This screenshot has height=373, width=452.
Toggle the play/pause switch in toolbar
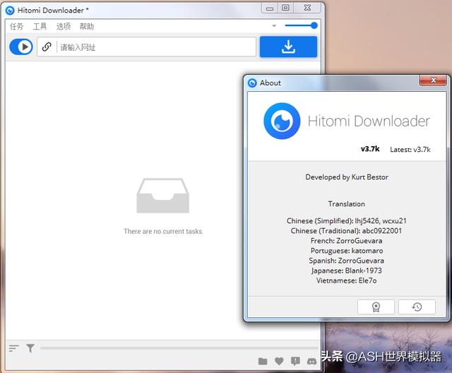21,47
